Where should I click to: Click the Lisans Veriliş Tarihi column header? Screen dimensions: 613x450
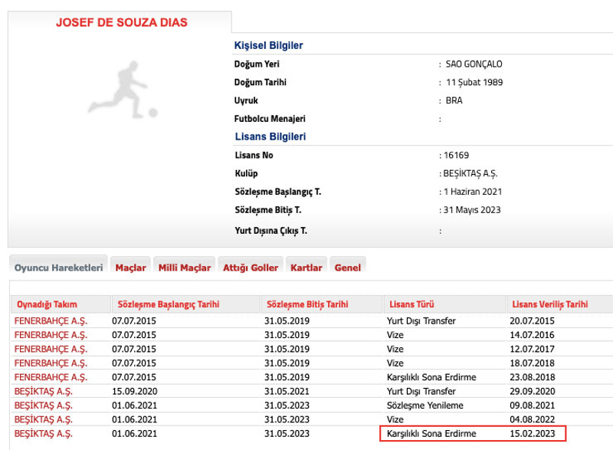[550, 304]
